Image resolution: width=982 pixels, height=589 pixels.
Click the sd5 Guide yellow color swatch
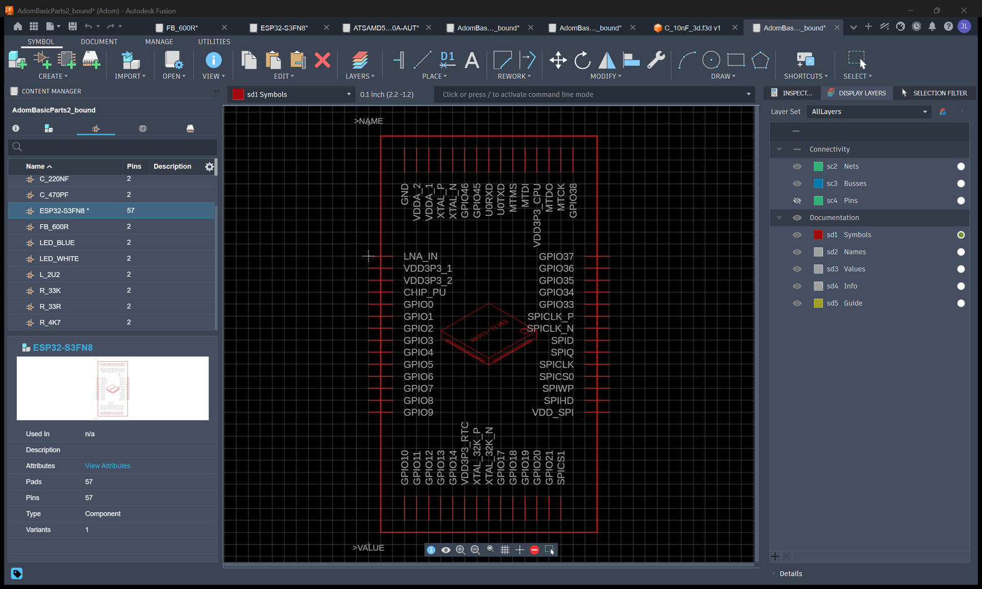818,303
